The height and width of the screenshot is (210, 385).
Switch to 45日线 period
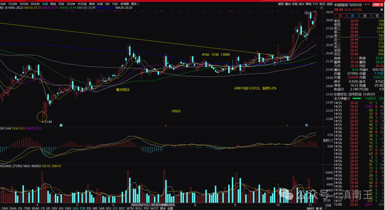(x=82, y=4)
